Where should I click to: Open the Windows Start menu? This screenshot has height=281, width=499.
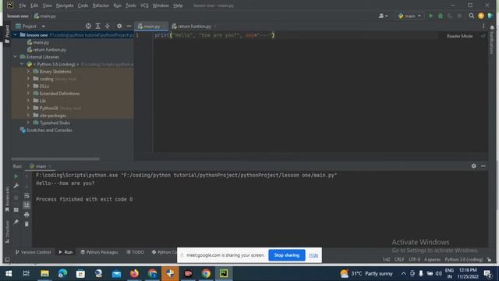click(x=9, y=273)
